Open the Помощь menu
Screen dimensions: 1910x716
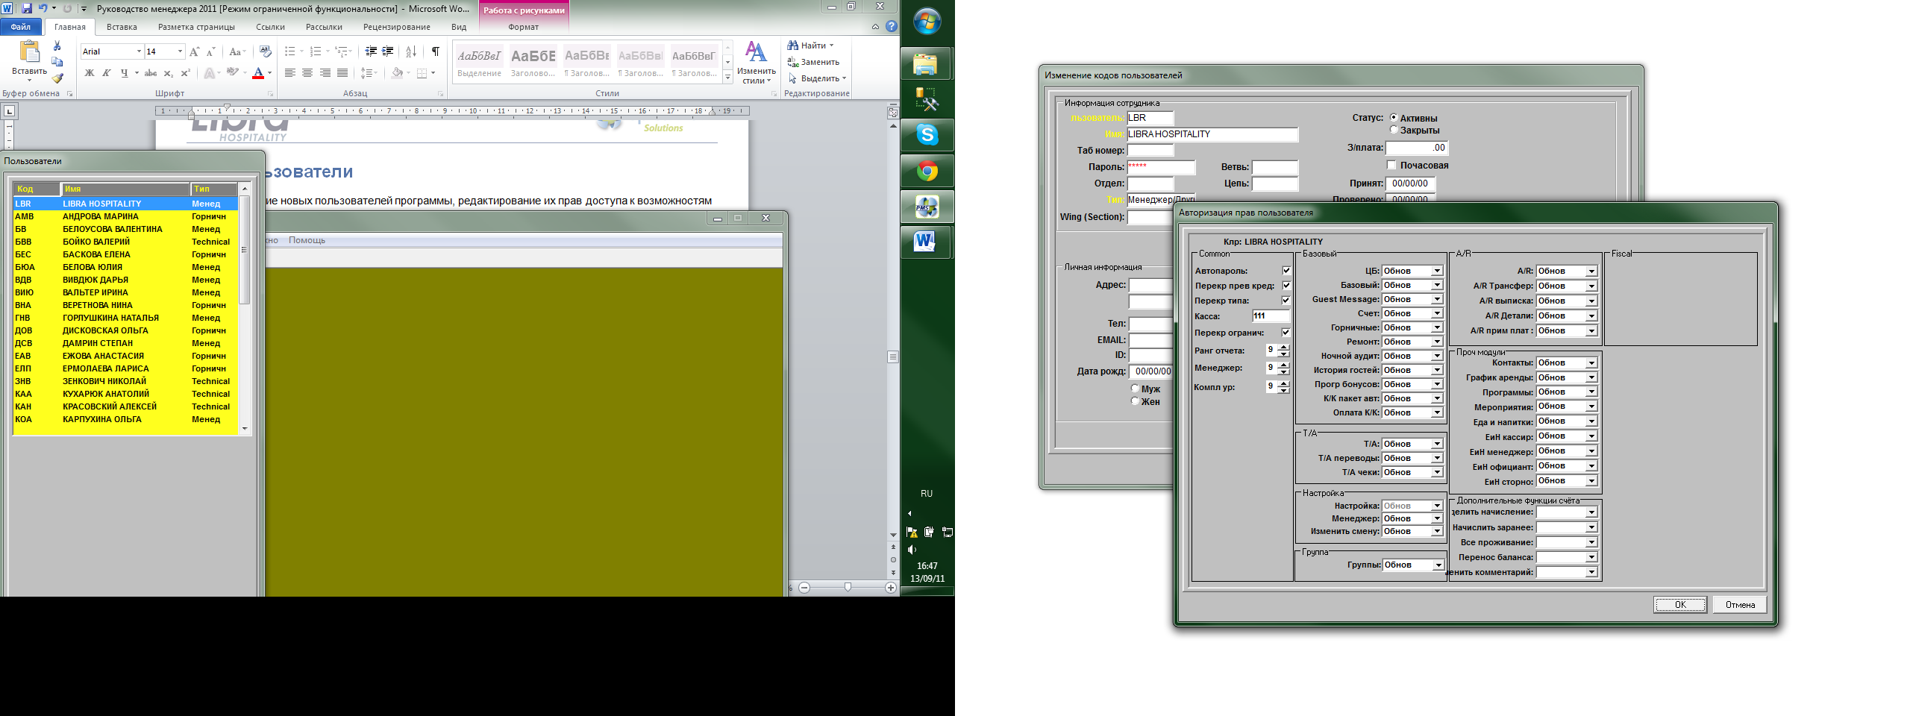pos(307,240)
